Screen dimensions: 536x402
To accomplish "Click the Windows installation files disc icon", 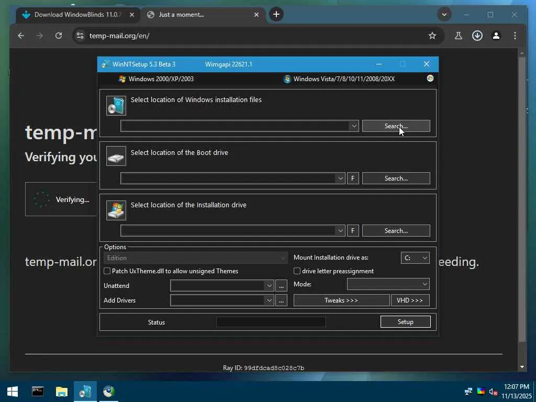I will click(x=116, y=106).
